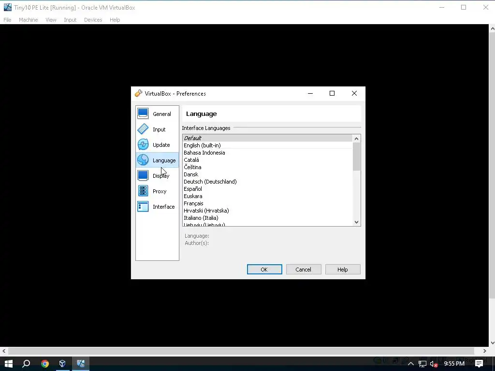Click the VirtualBox VM window title icon
This screenshot has width=495, height=371.
(x=7, y=7)
